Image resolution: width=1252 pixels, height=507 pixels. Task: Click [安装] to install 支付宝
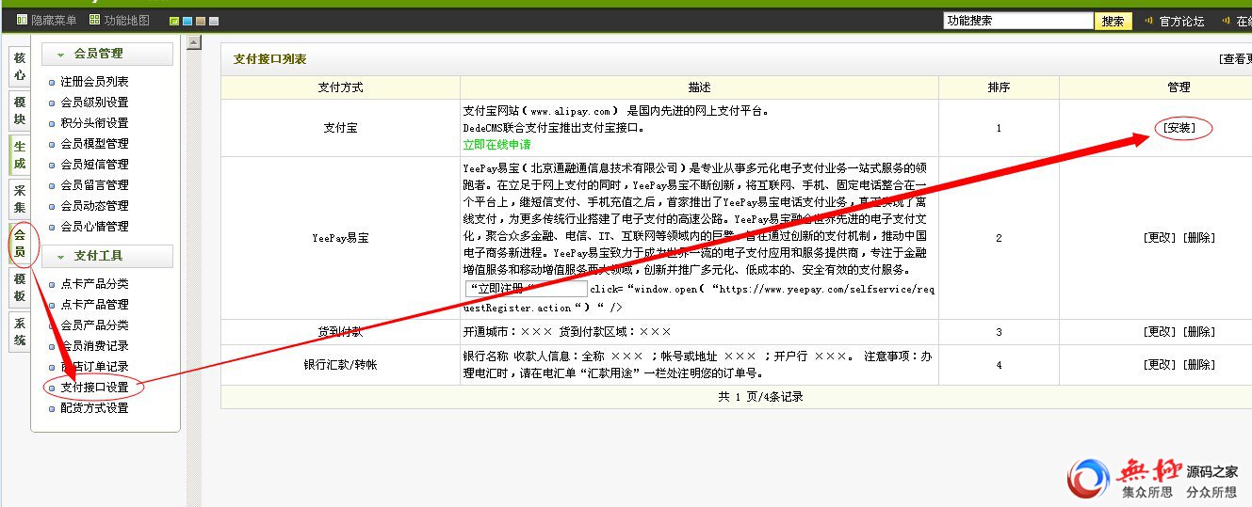click(x=1180, y=127)
